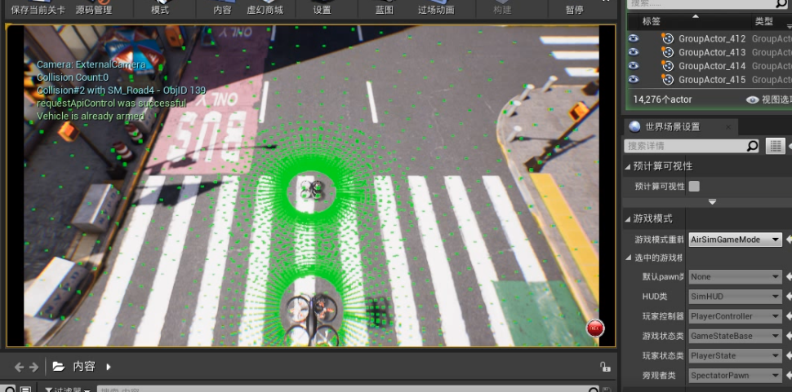Click the 搜索详情 magnifier icon

752,146
